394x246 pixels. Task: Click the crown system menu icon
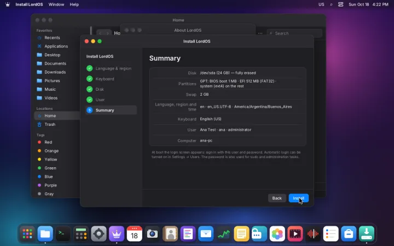(x=8, y=4)
